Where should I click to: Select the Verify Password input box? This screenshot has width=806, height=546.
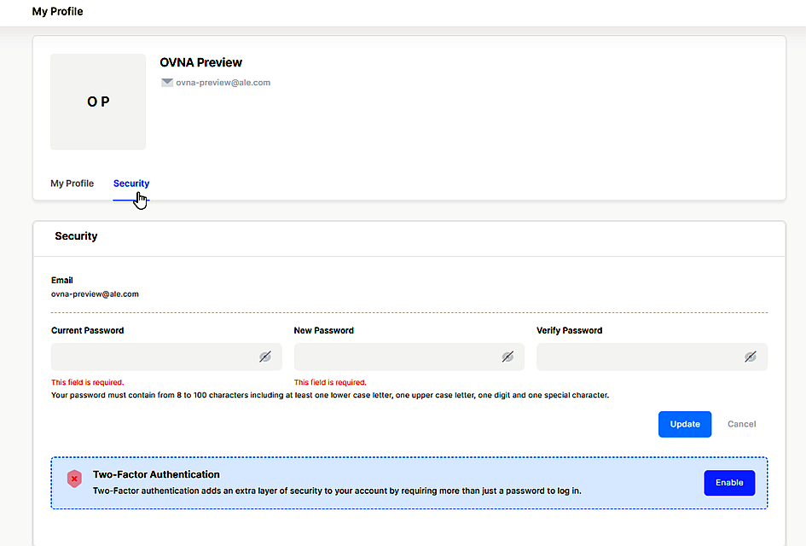click(639, 357)
